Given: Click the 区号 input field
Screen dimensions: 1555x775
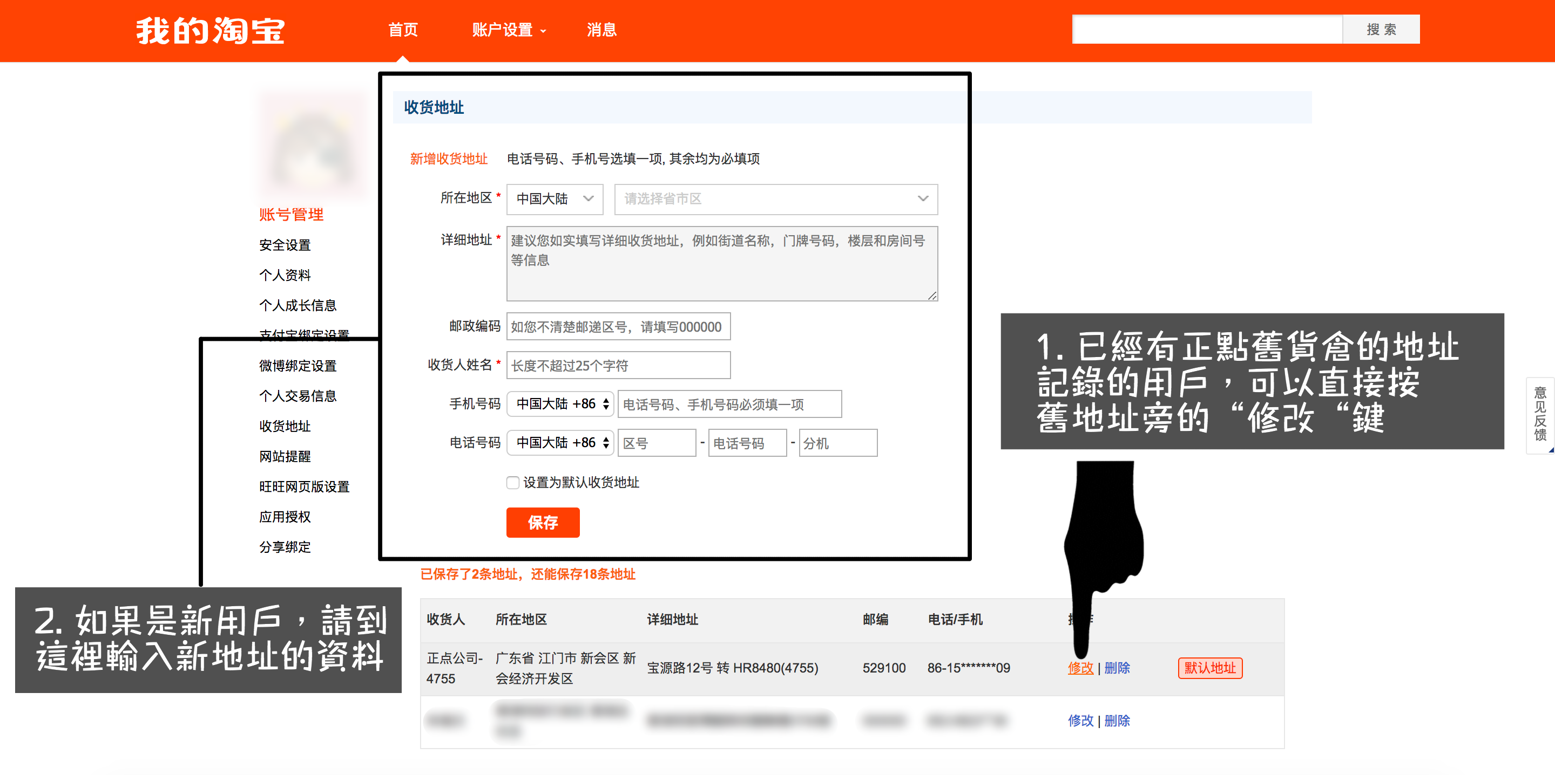Looking at the screenshot, I should [657, 443].
